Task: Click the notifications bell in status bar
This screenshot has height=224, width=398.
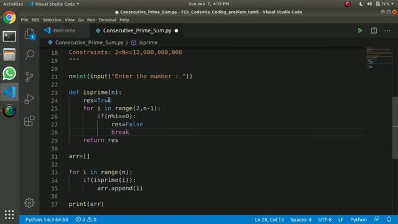Action: coord(389,220)
